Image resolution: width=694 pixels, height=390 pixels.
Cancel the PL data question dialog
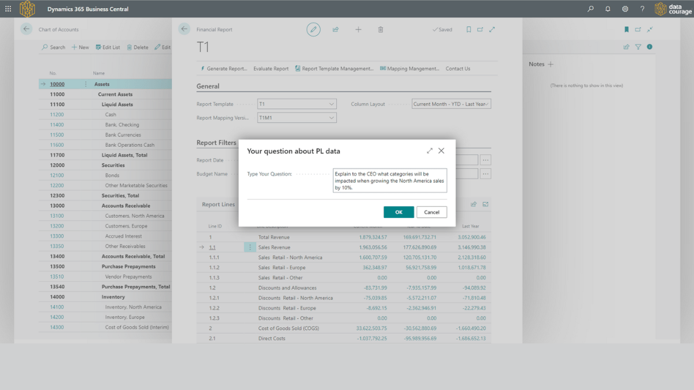coord(431,211)
